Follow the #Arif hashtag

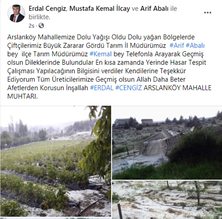coord(177,45)
